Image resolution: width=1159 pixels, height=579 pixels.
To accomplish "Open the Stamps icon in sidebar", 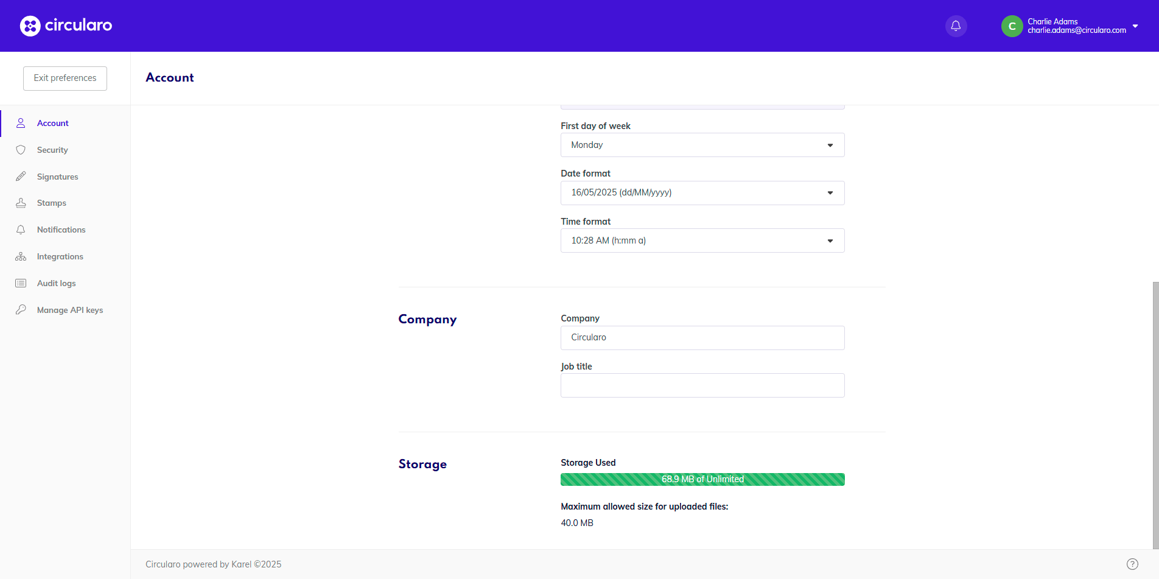I will tap(21, 203).
